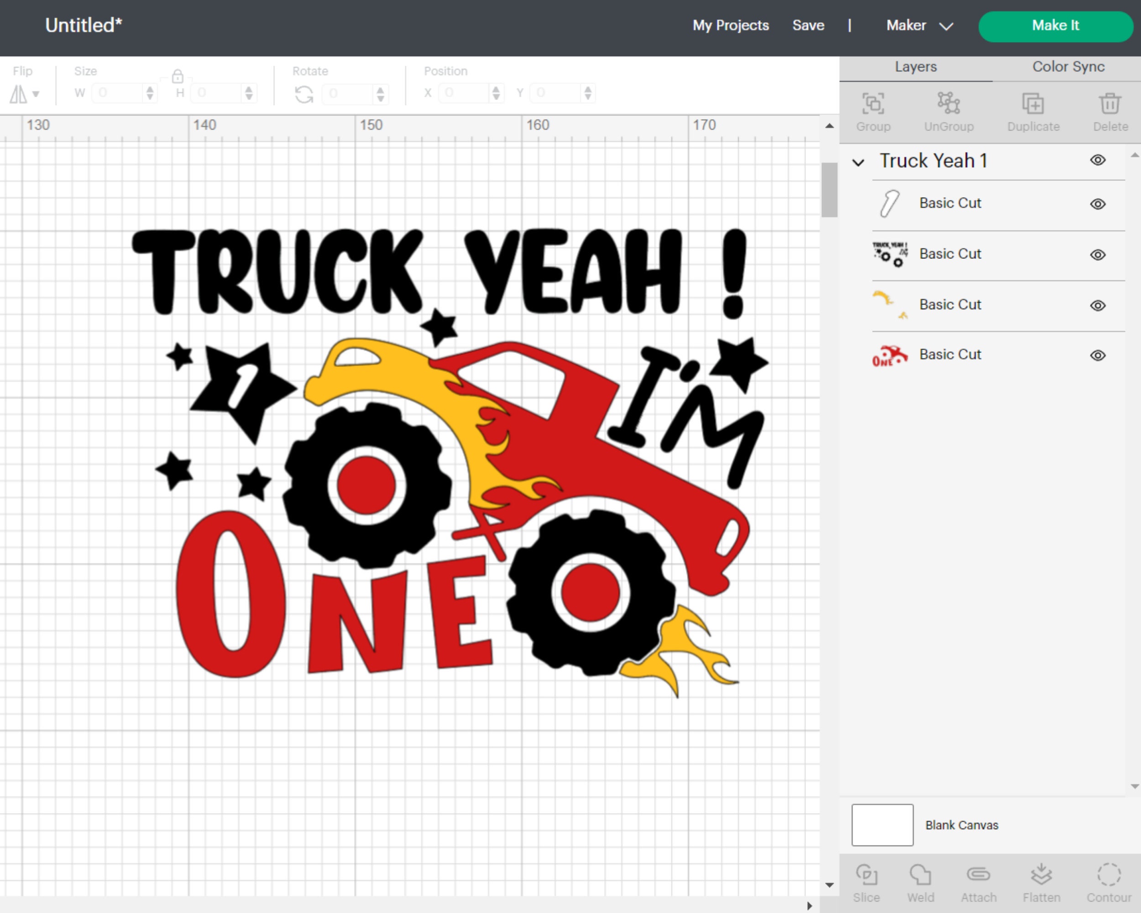
Task: Hide the yellow flames Basic Cut layer
Action: click(x=1098, y=305)
